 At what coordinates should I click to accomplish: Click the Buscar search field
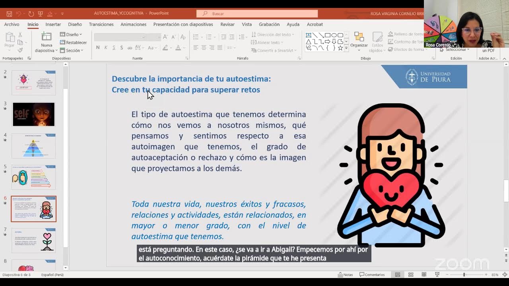pos(257,14)
